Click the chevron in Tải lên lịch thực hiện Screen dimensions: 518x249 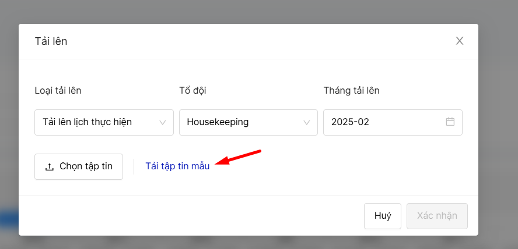(163, 123)
